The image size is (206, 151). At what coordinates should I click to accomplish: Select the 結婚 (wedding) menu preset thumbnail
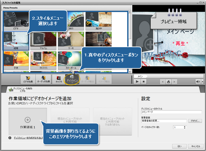tap(15, 40)
